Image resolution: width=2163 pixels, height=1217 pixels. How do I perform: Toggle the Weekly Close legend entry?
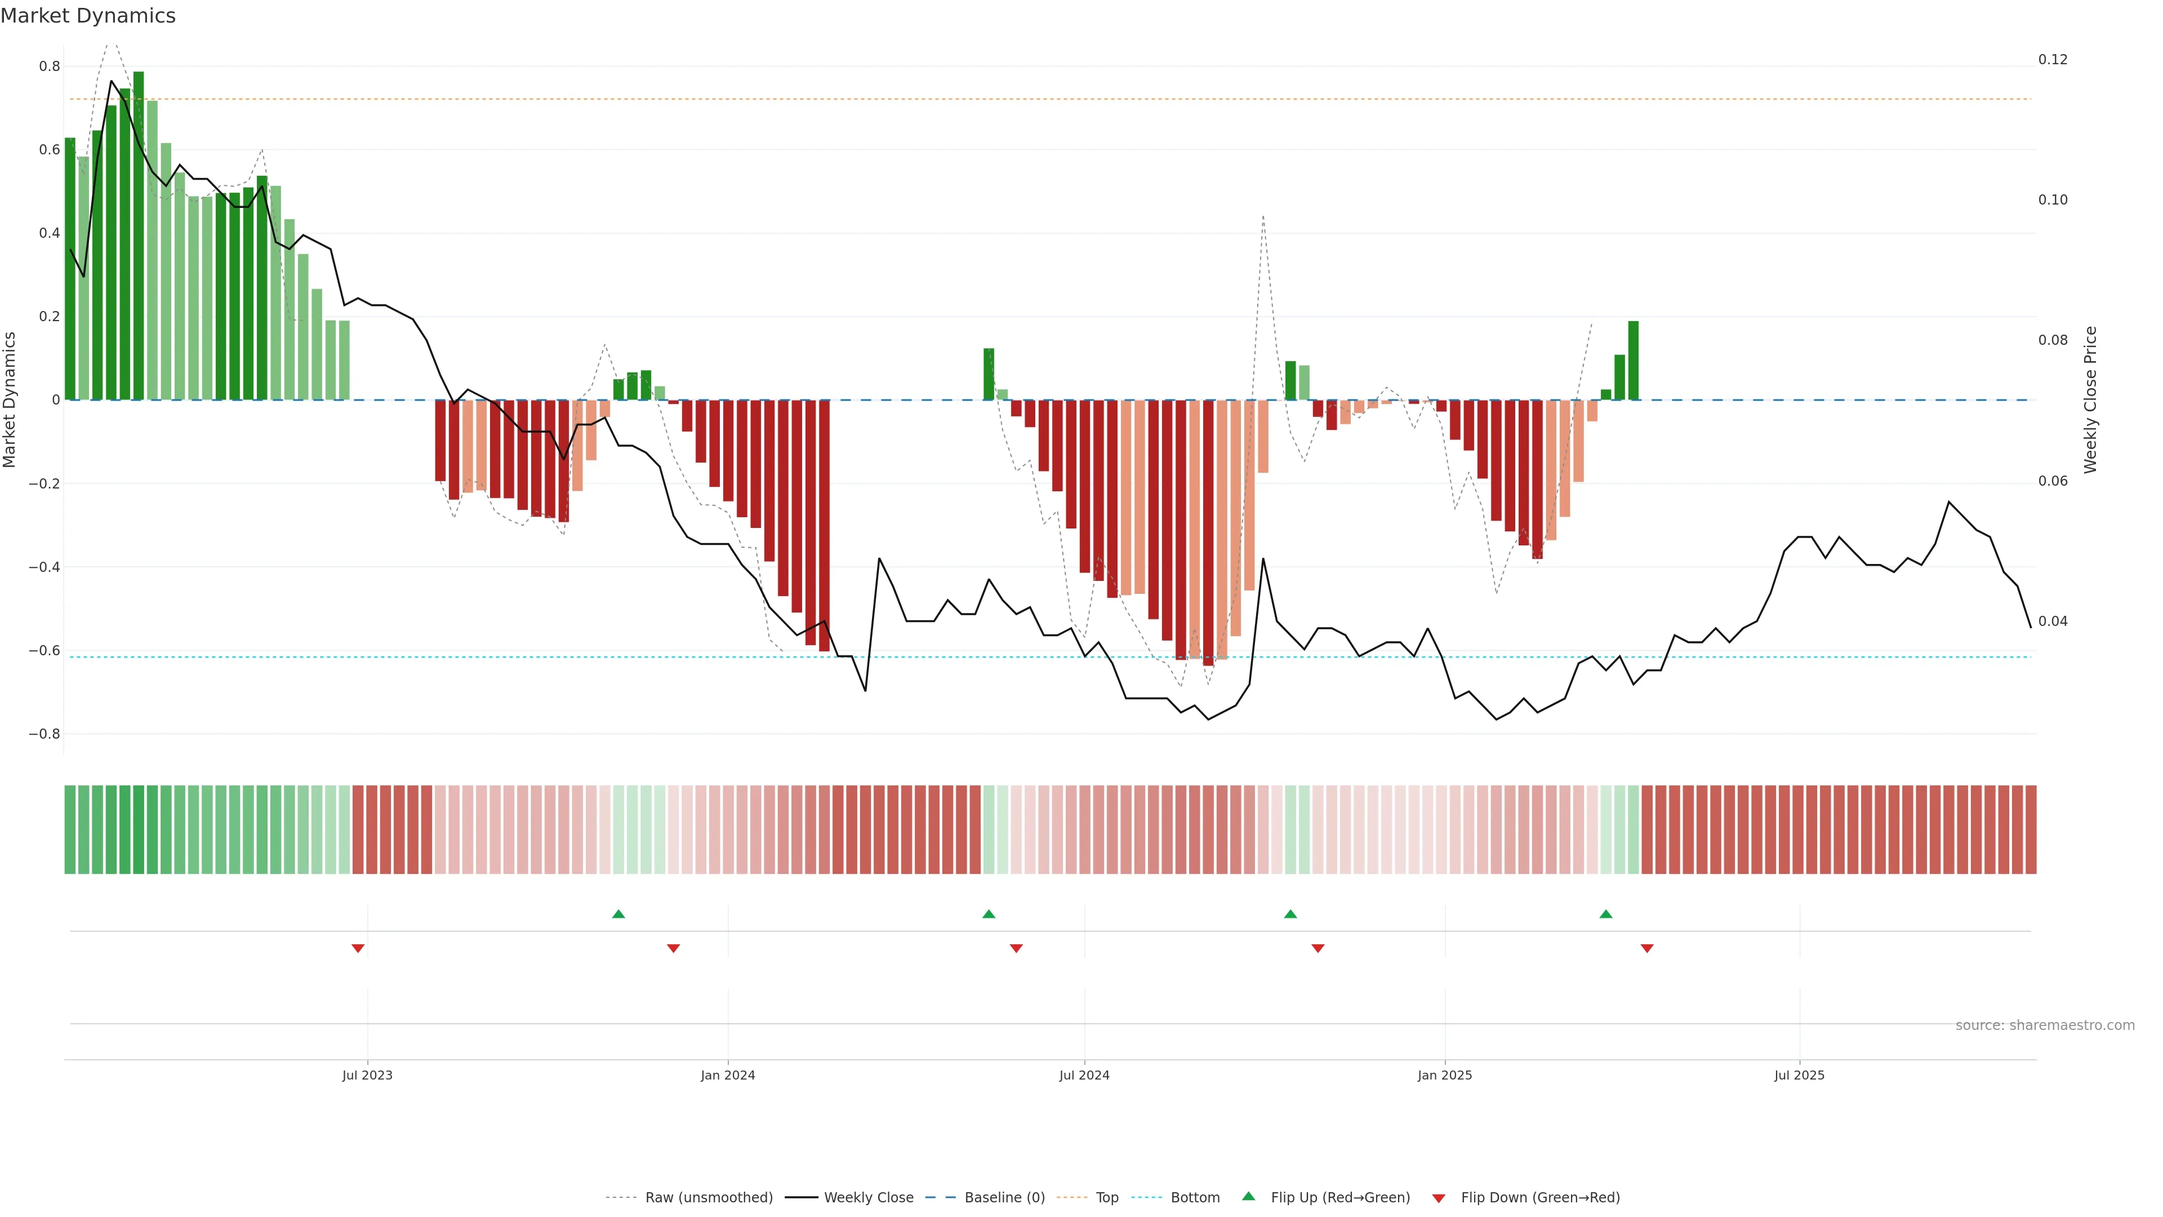(868, 1198)
